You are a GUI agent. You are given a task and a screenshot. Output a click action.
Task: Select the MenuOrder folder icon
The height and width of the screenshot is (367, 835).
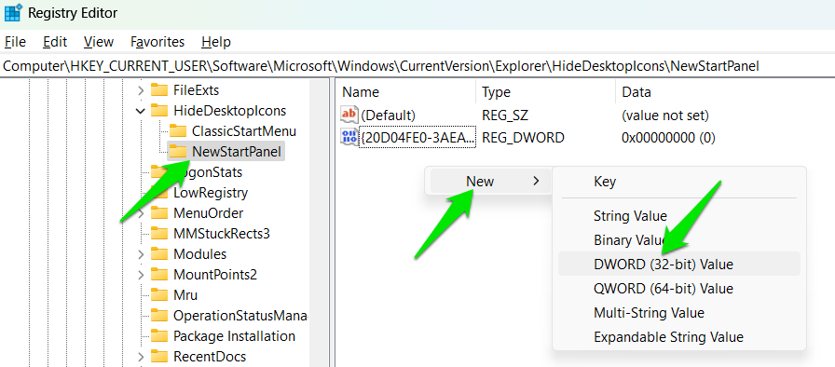click(x=159, y=212)
